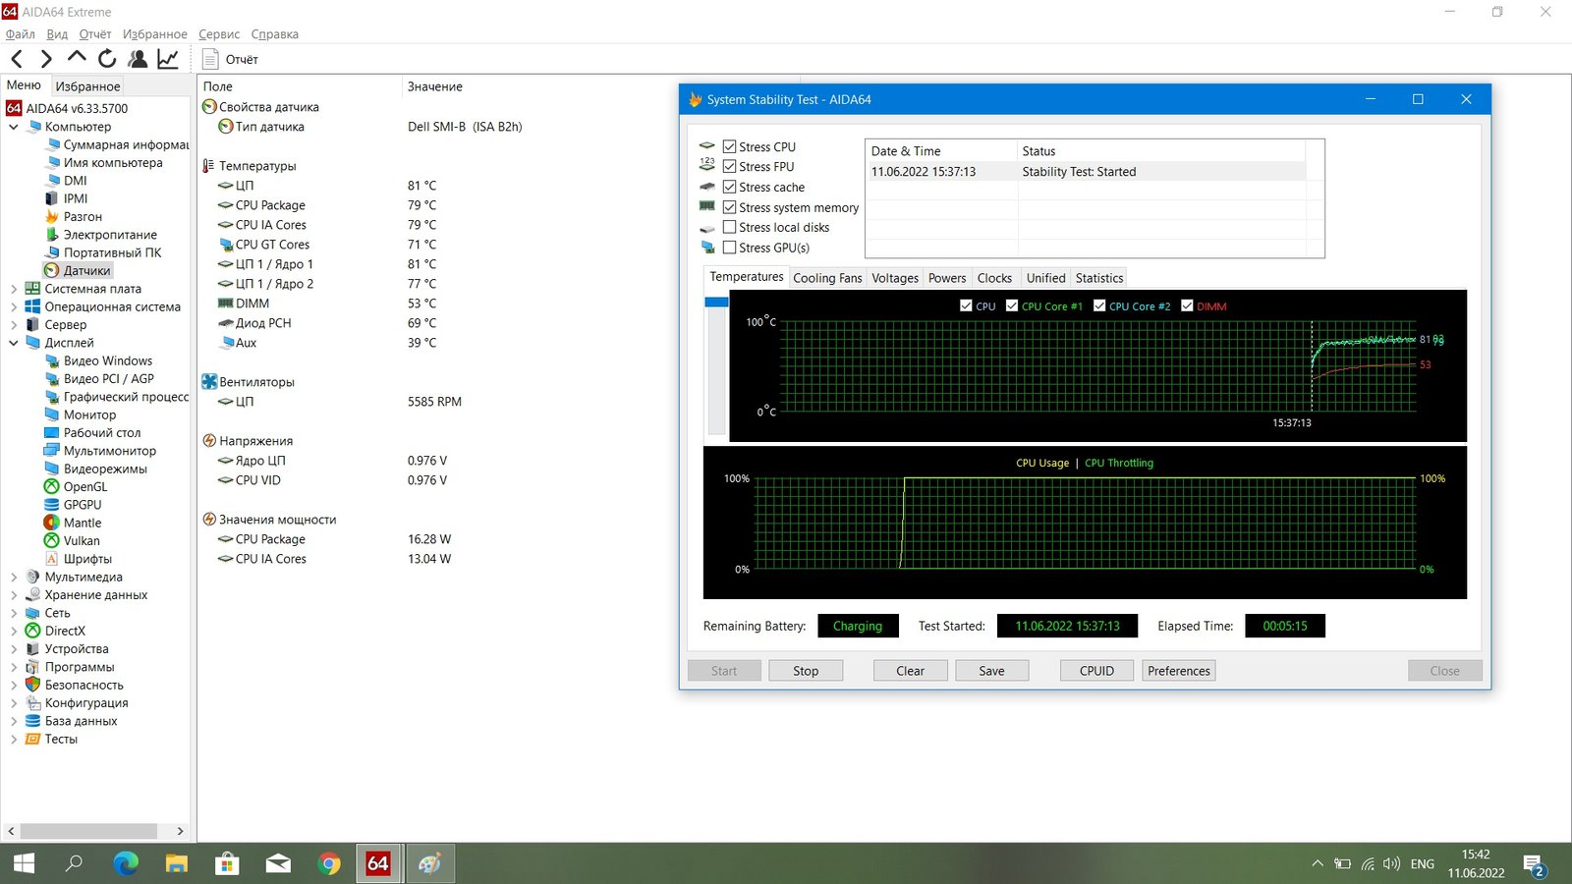Enable Stress GPU(s) checkbox
Viewport: 1572px width, 884px height.
[729, 248]
